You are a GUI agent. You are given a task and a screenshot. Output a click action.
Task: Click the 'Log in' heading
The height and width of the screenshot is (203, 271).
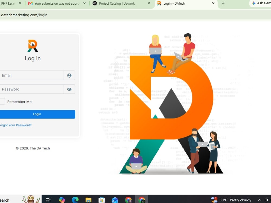pos(33,58)
